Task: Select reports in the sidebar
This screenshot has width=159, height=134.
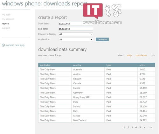Action: coord(5,24)
